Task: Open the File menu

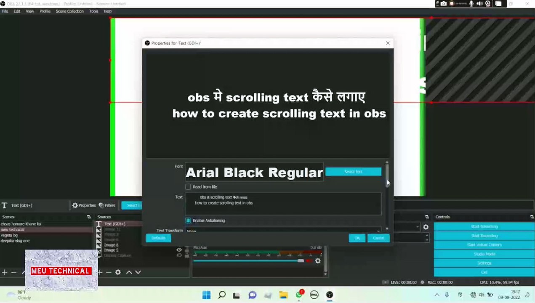Action: (5, 11)
